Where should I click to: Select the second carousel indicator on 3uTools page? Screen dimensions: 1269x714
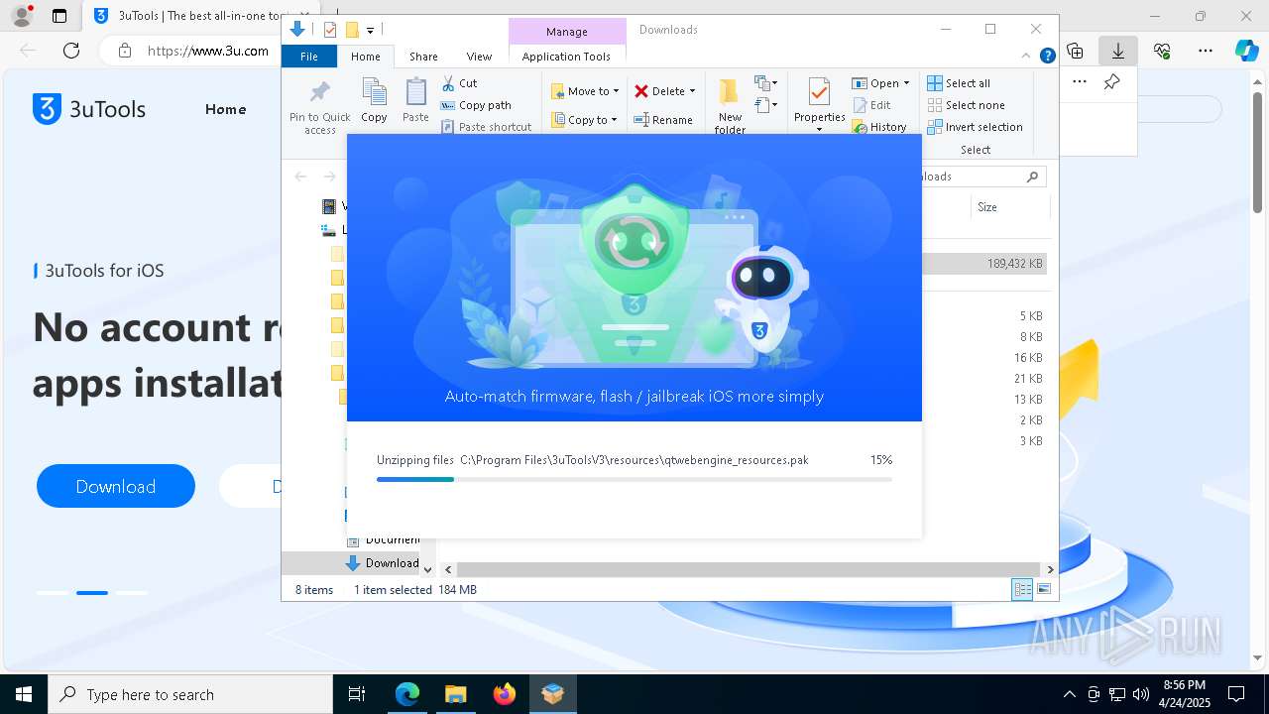point(92,593)
